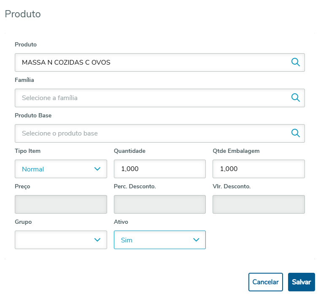Click the Produto field search magnifier icon
The width and height of the screenshot is (318, 296).
pos(296,62)
